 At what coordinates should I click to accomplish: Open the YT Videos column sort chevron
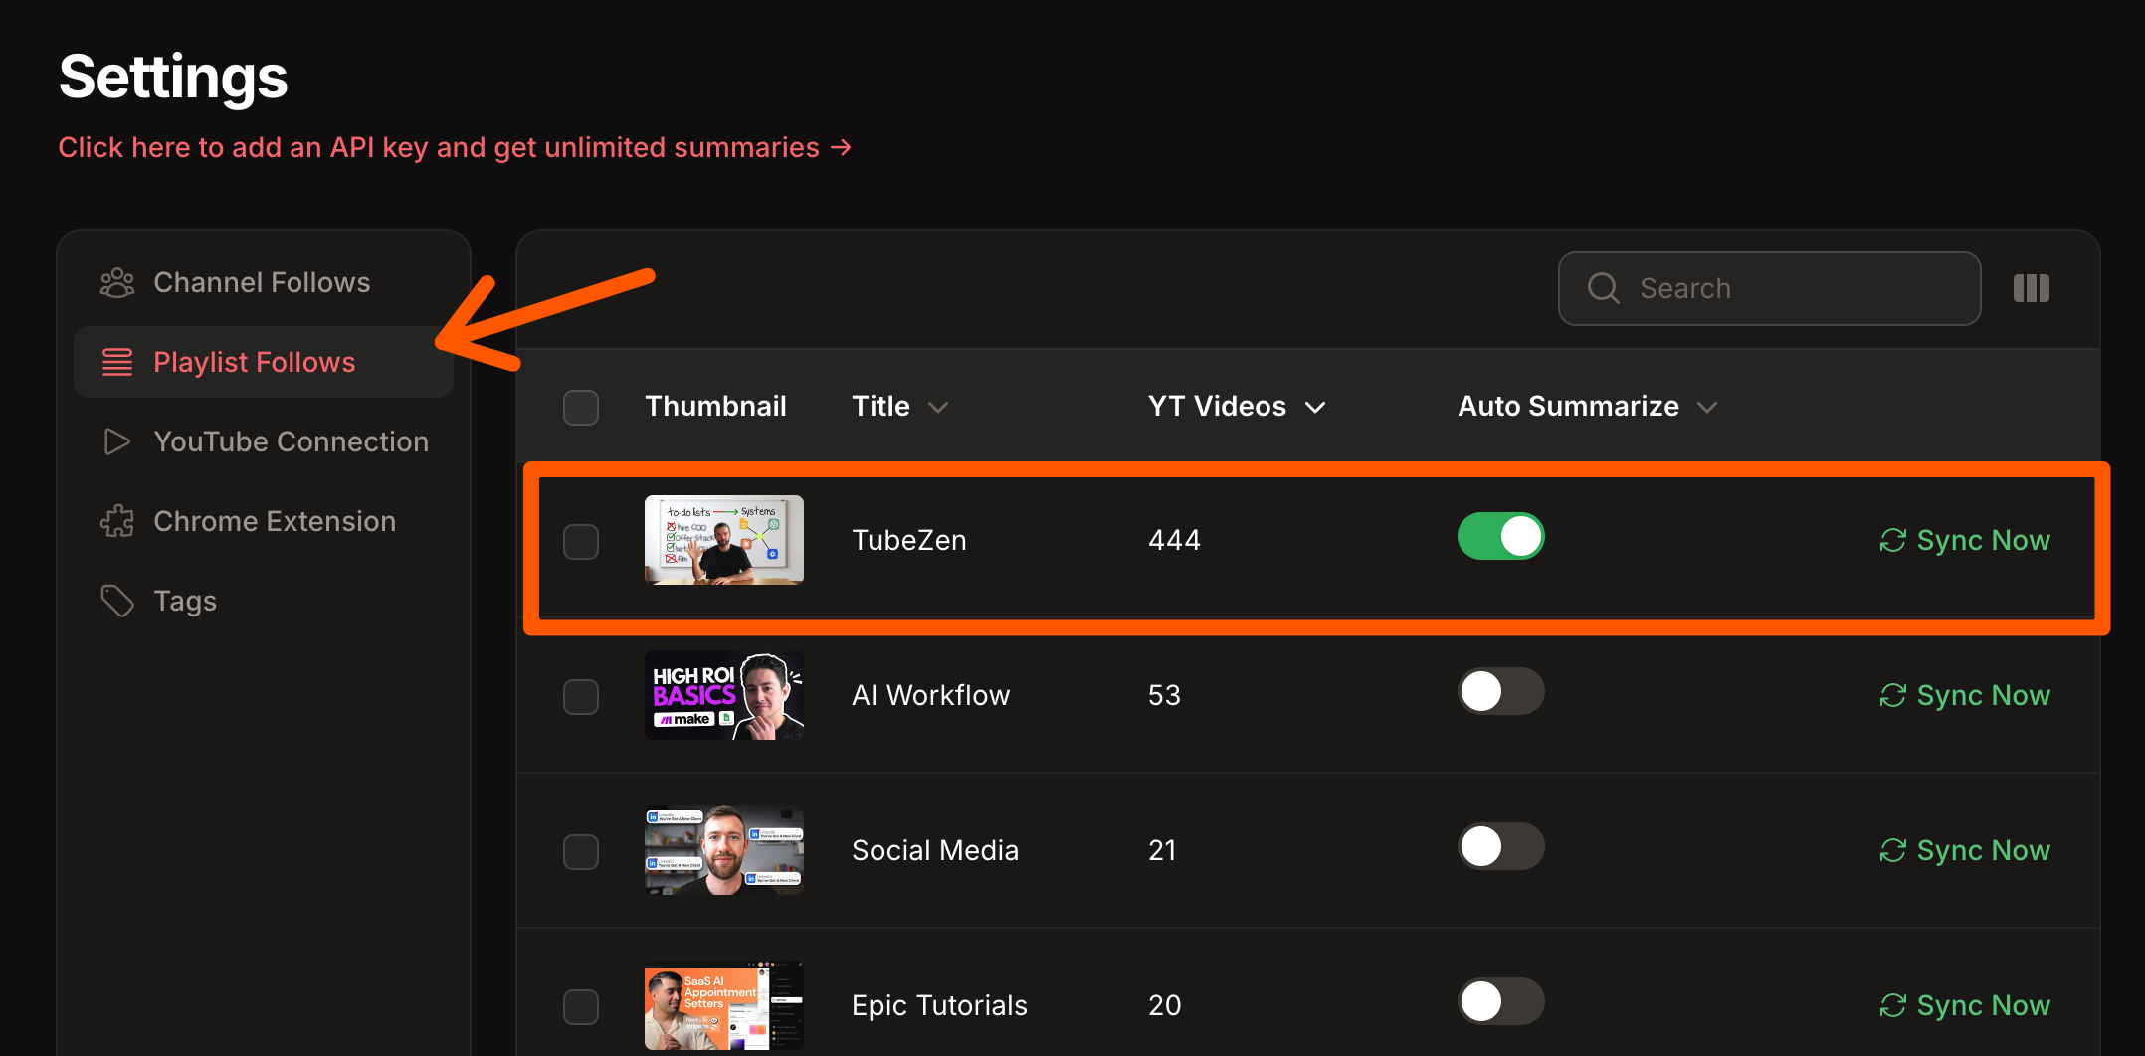pos(1315,407)
